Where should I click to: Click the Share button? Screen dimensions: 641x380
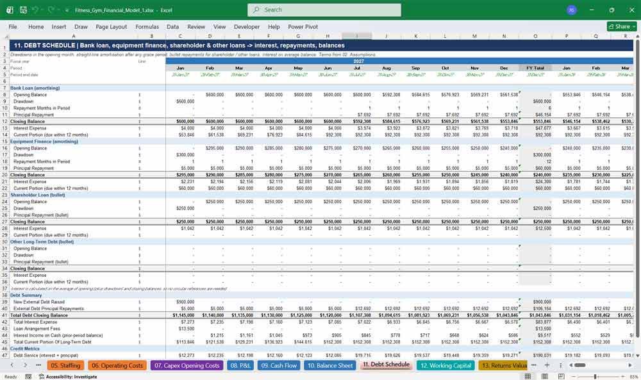point(622,26)
